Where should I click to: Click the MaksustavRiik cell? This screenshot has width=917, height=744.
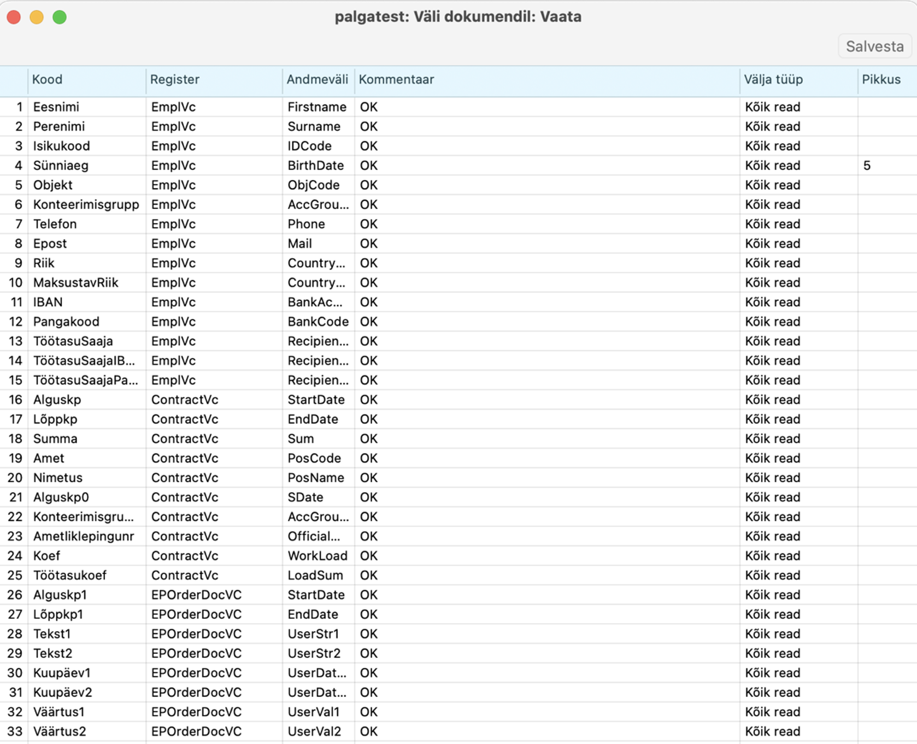87,283
